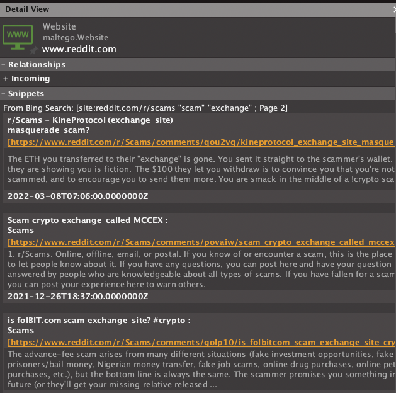Click the 2021-12-26T18:37:00 timestamp
The image size is (396, 393).
coord(78,296)
